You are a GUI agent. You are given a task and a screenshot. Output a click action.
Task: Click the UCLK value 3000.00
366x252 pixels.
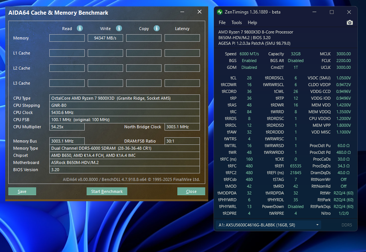[343, 67]
